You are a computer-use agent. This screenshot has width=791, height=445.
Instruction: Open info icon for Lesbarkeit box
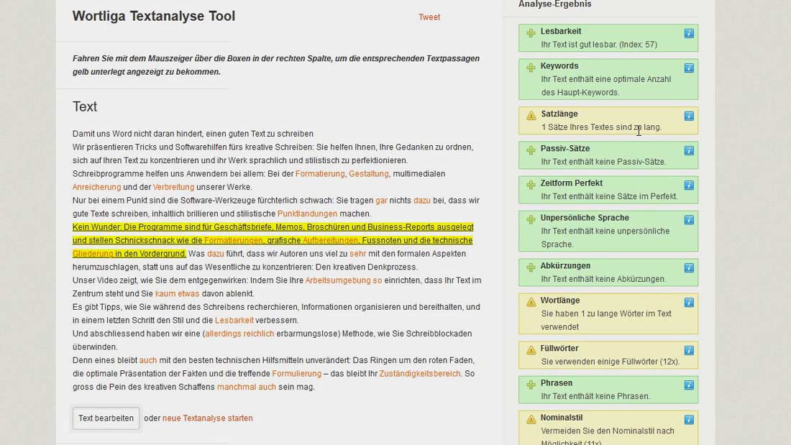coord(689,33)
